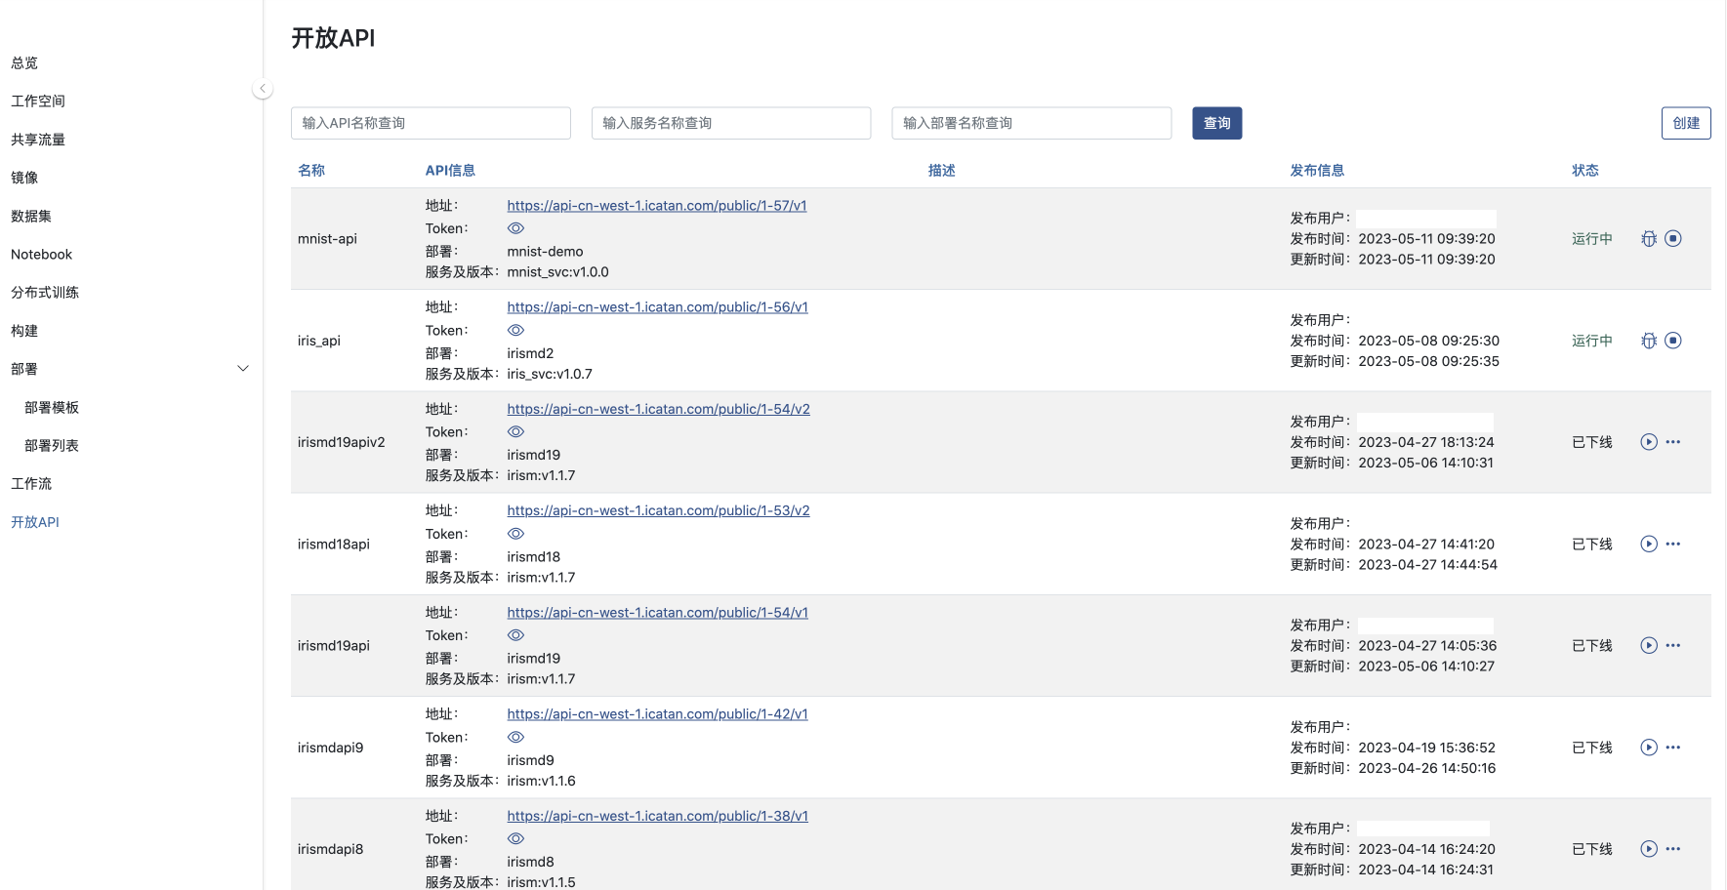
Task: Start the offline irismd19apiv2 API
Action: click(x=1649, y=442)
